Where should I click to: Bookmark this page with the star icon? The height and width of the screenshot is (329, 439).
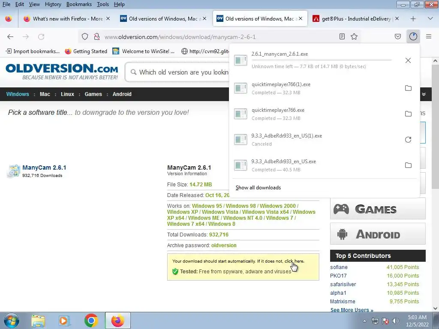click(x=354, y=37)
